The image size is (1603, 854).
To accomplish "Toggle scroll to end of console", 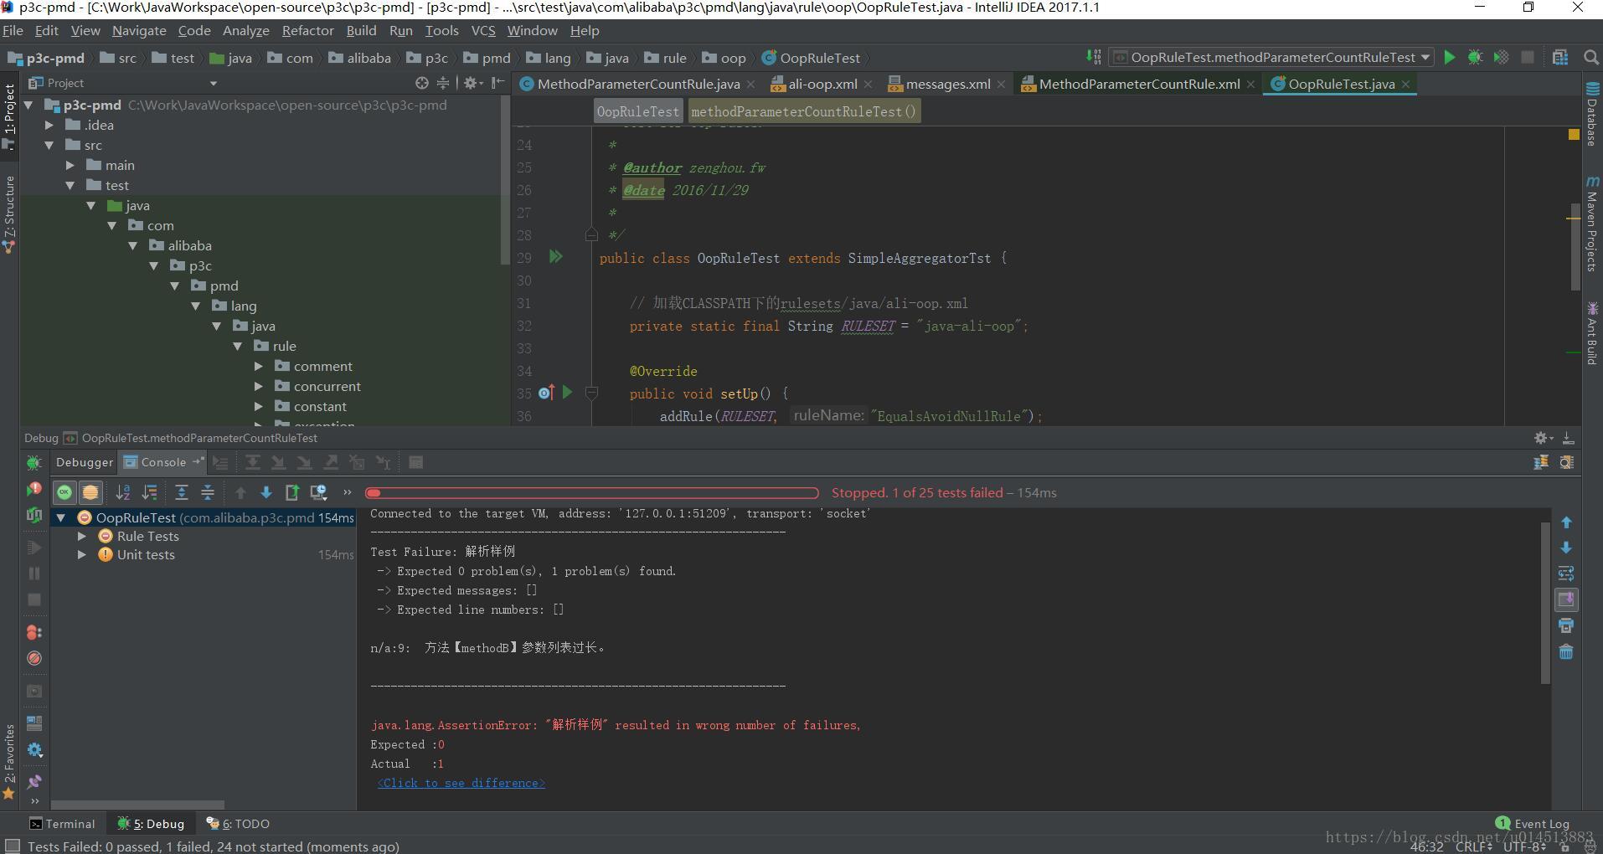I will (1566, 599).
